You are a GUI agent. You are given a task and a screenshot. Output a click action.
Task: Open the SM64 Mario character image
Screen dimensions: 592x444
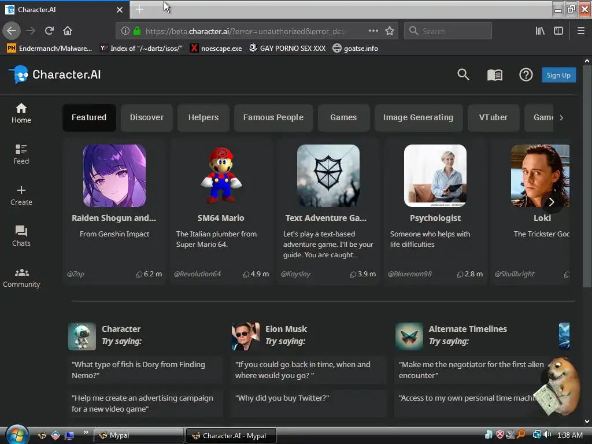tap(221, 176)
